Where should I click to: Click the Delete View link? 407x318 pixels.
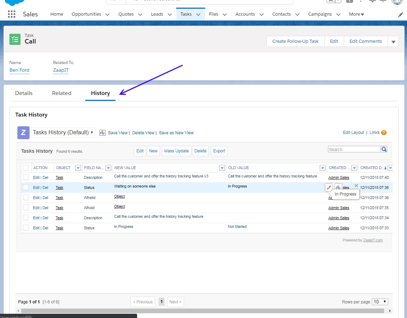(x=143, y=133)
